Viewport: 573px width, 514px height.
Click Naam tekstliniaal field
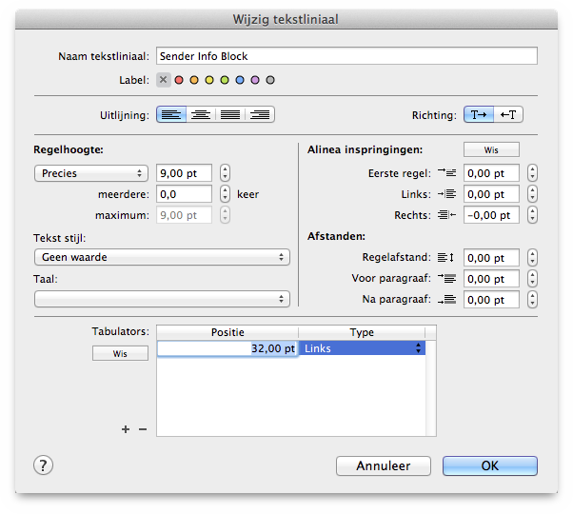pyautogui.click(x=346, y=56)
